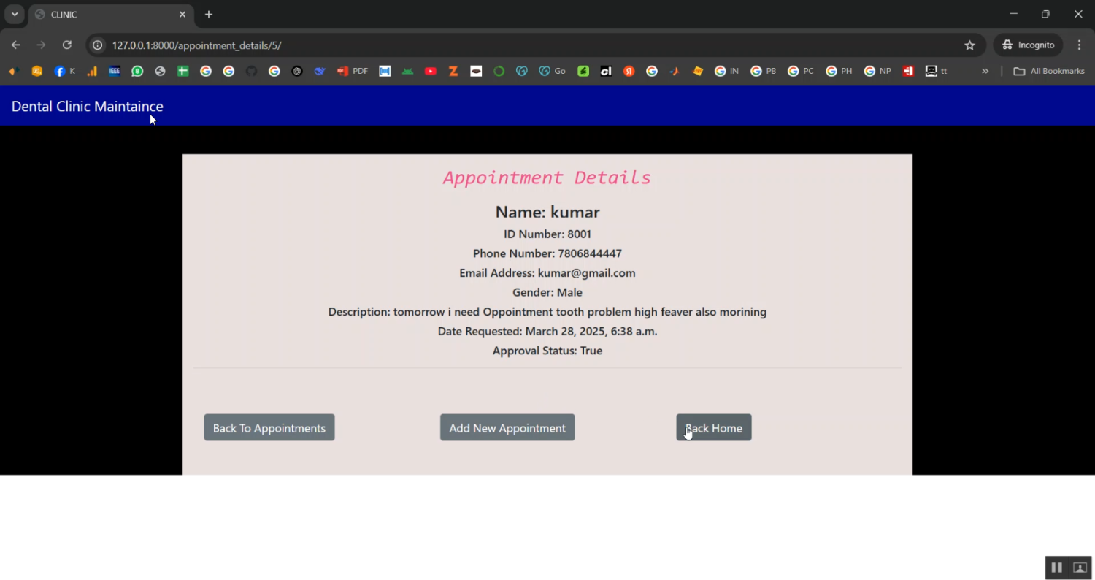Close the CLINIC tab
The image size is (1095, 580).
[182, 15]
